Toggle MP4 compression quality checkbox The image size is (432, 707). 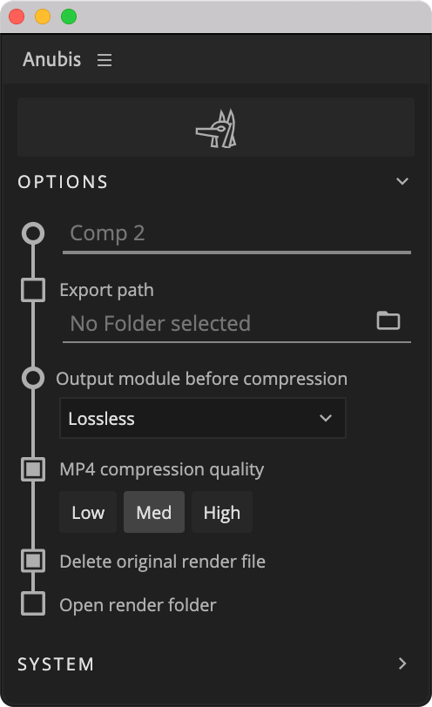coord(33,469)
